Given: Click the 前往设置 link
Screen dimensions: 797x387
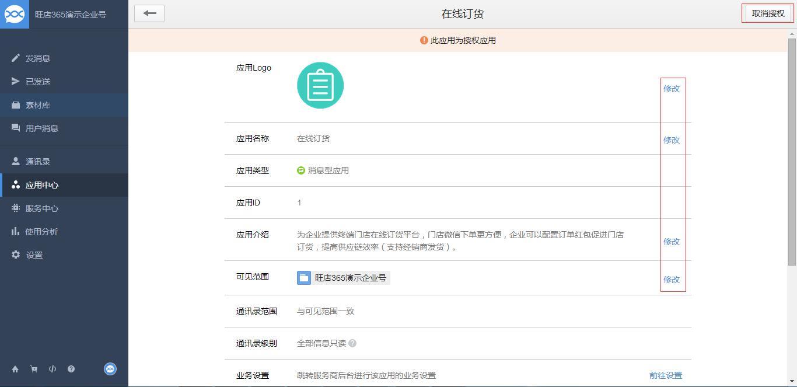Looking at the screenshot, I should click(665, 375).
